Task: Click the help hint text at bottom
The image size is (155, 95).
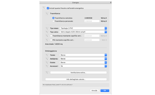Action: coord(58,85)
